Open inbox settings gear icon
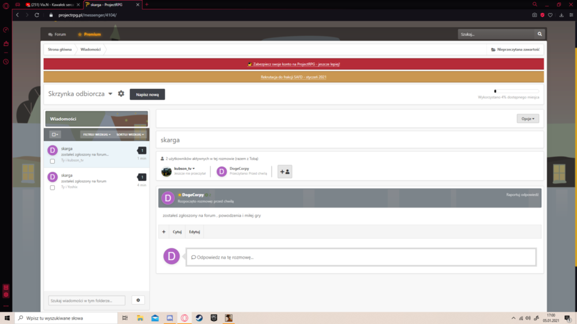The height and width of the screenshot is (324, 577). pyautogui.click(x=121, y=94)
